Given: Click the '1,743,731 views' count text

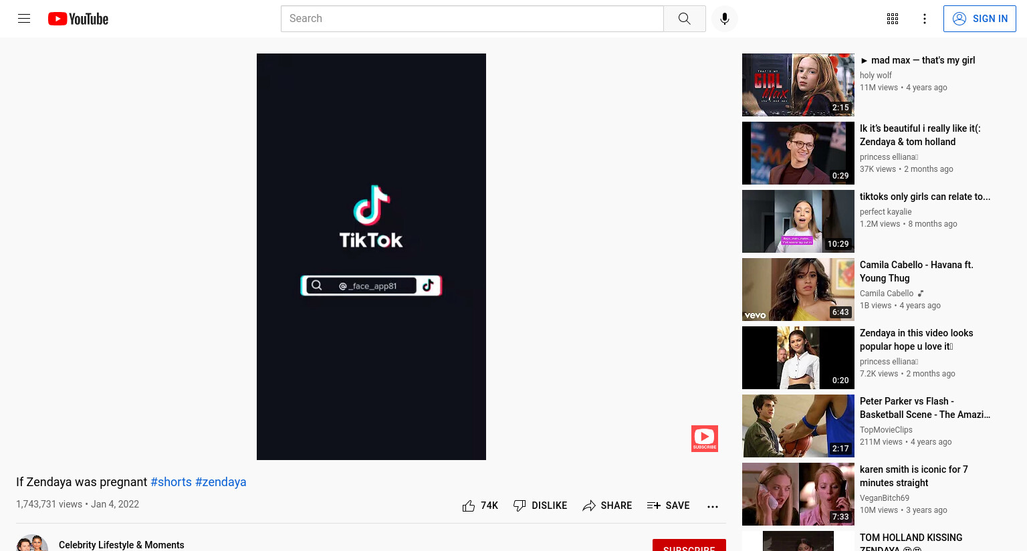Looking at the screenshot, I should (x=49, y=504).
